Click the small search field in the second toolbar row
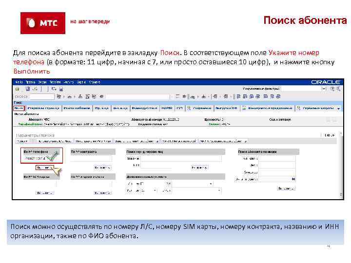This screenshot has width=351, height=263. (x=42, y=96)
